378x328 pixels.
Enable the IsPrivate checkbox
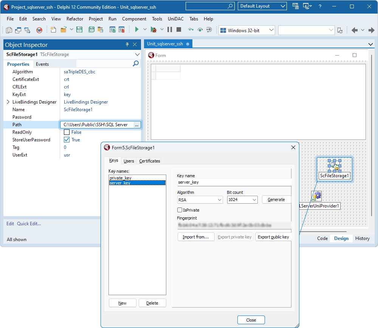(x=180, y=210)
